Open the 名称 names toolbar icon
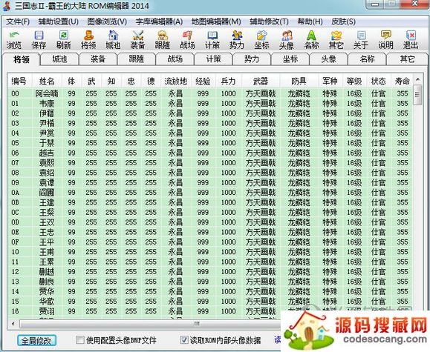The height and width of the screenshot is (352, 430). click(x=311, y=40)
